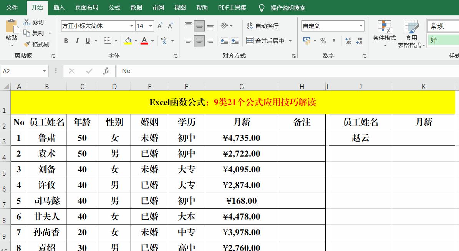Viewport: 459px width, 251px height.
Task: Select column G header
Action: pos(242,87)
